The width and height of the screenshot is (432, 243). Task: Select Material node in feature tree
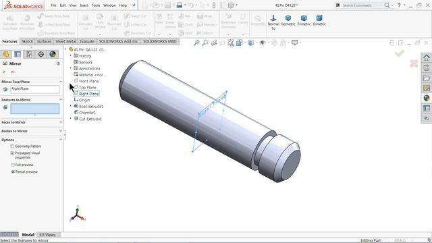(90, 75)
